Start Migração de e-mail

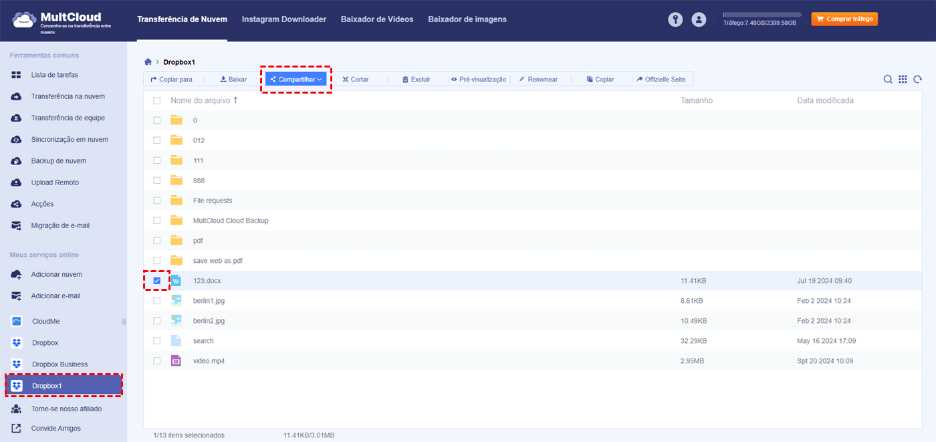point(60,225)
